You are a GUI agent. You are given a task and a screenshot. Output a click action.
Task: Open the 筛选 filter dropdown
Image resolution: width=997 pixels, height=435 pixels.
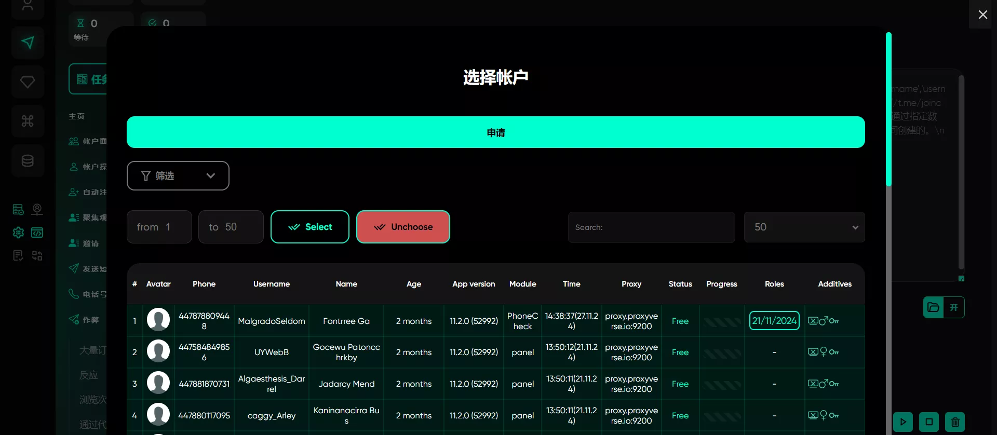178,176
